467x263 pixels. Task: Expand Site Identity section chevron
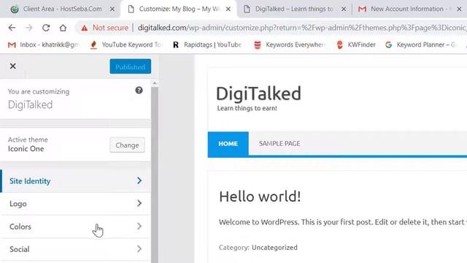tap(139, 180)
